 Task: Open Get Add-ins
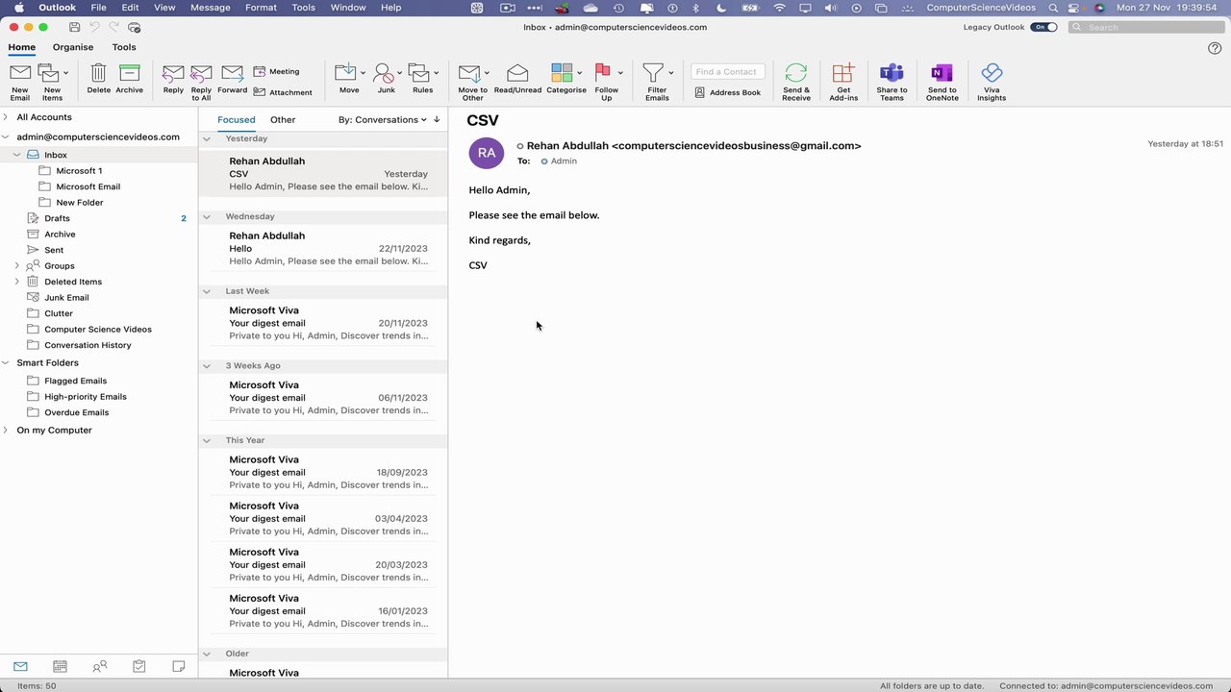coord(843,83)
